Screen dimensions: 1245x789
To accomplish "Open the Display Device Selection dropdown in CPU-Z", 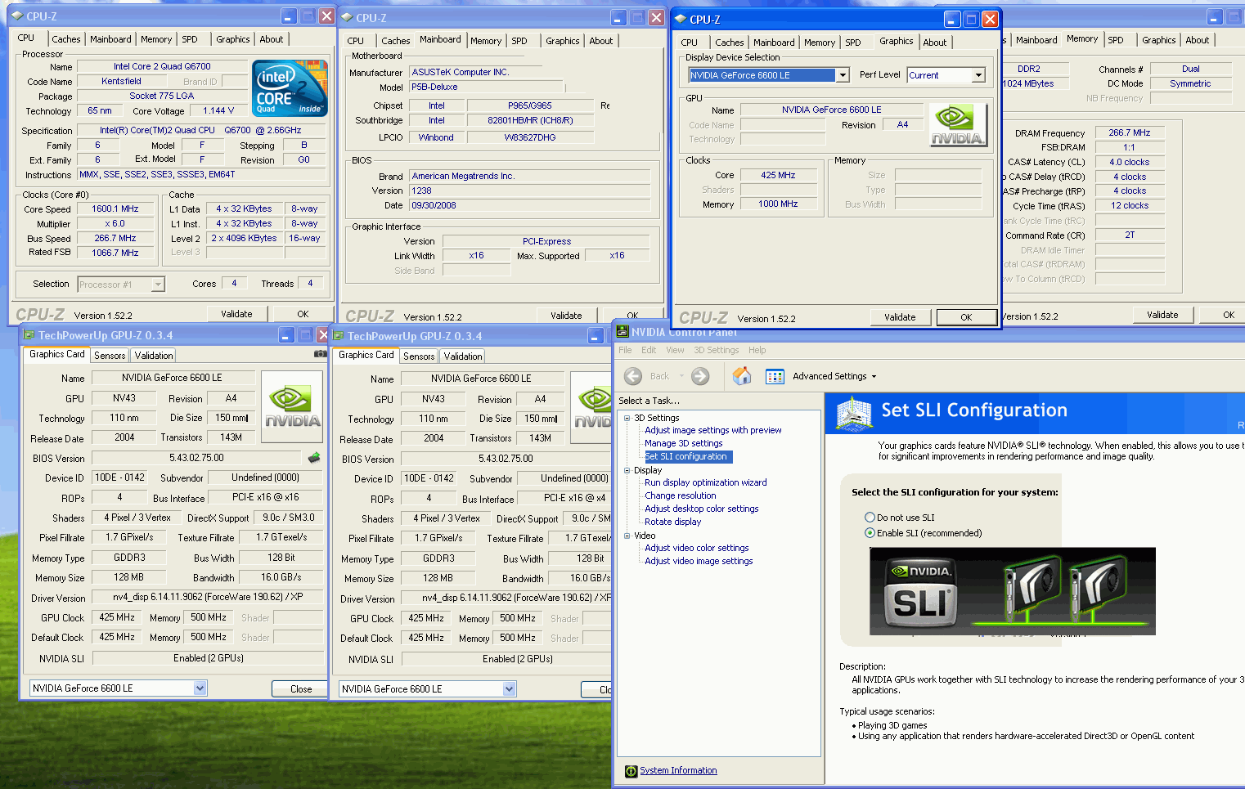I will tap(843, 75).
